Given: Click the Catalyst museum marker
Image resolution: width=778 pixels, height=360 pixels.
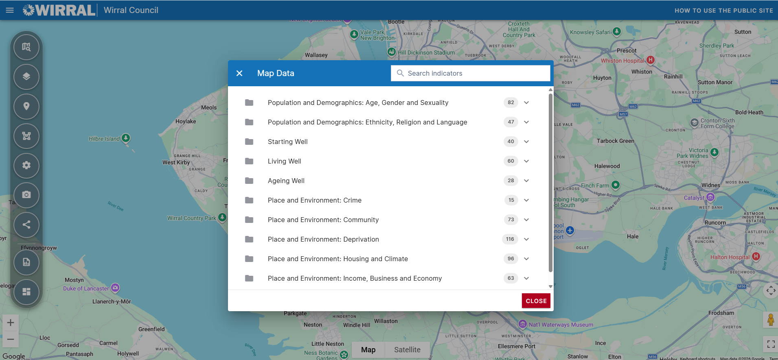Looking at the screenshot, I should [x=710, y=197].
